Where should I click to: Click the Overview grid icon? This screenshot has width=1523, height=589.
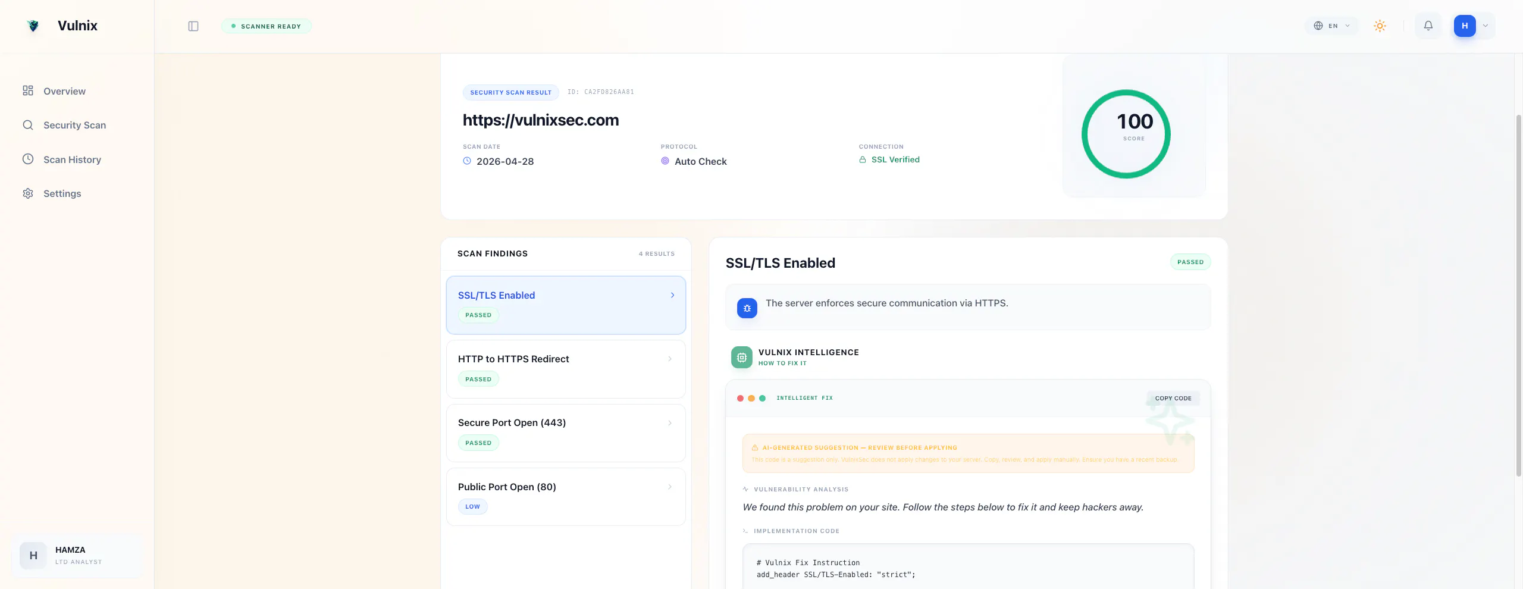point(28,90)
